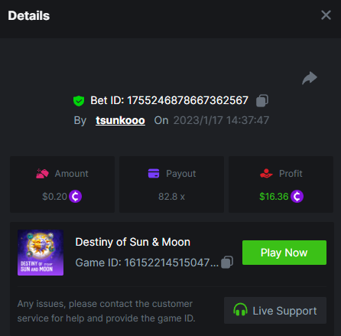341x336 pixels.
Task: Click the 82.8 x payout value
Action: 171,197
